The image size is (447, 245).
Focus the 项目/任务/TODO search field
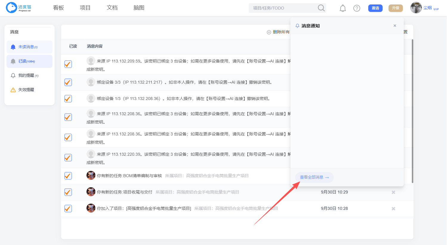pos(283,8)
